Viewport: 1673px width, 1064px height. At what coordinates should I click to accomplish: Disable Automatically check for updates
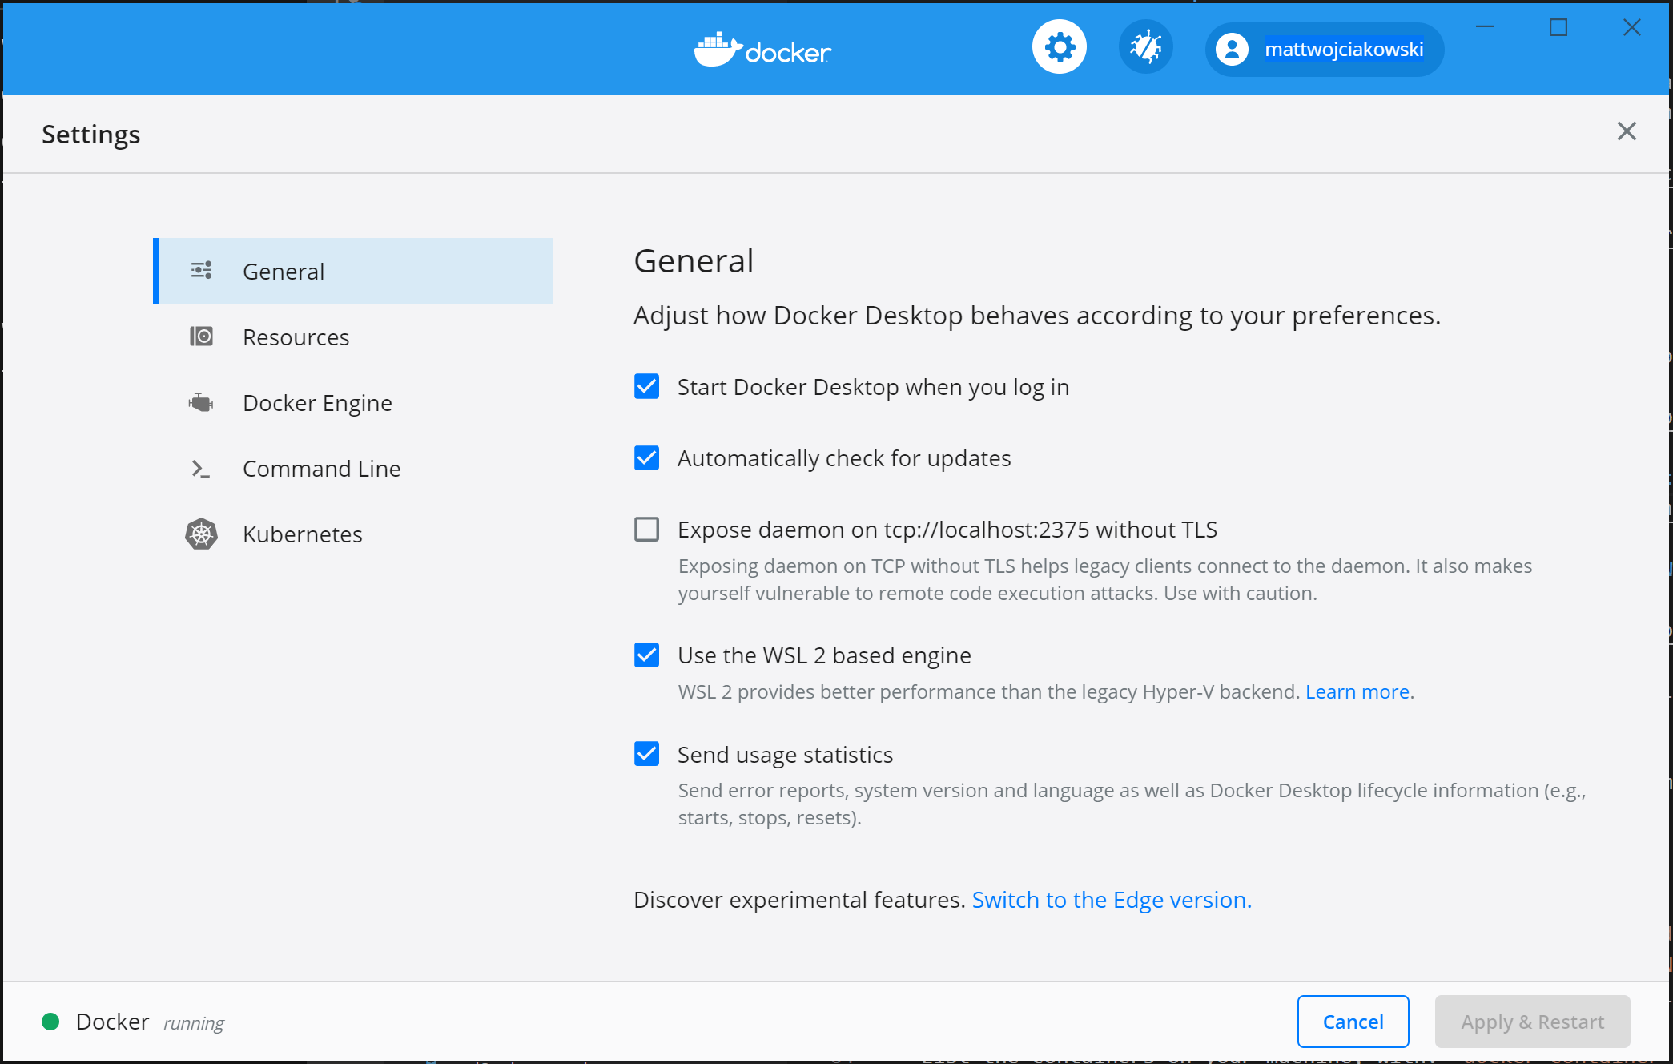point(646,457)
